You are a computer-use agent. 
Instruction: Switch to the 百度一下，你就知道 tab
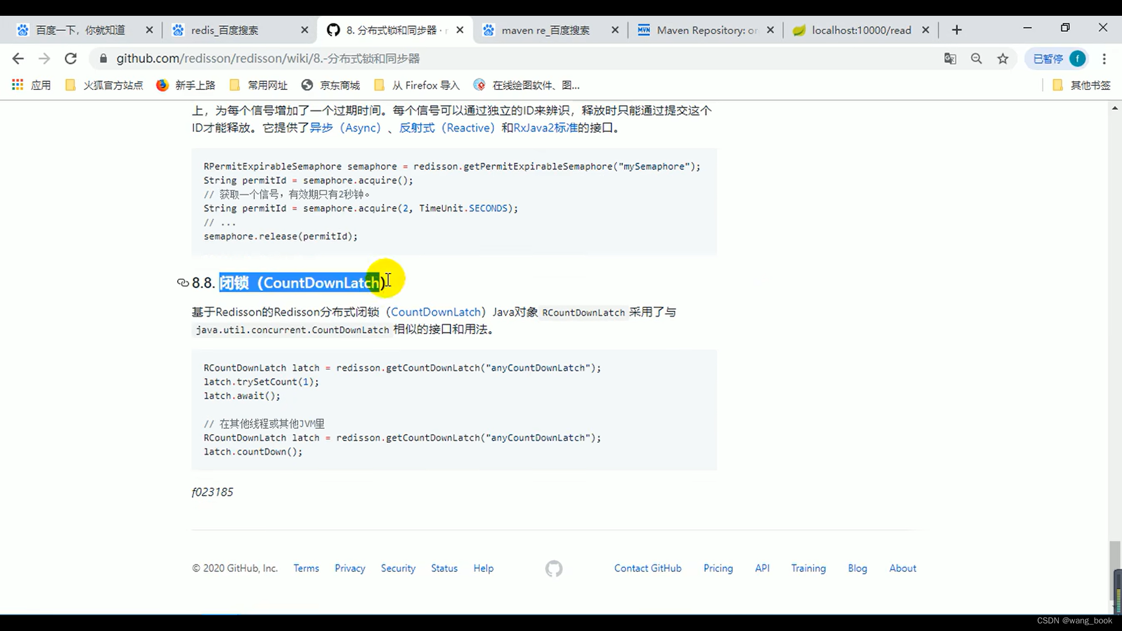pyautogui.click(x=80, y=30)
